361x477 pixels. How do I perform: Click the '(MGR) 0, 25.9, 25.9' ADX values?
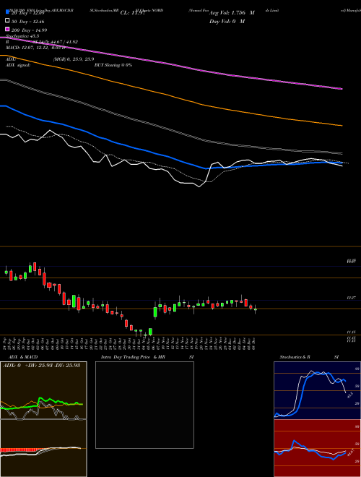click(74, 59)
